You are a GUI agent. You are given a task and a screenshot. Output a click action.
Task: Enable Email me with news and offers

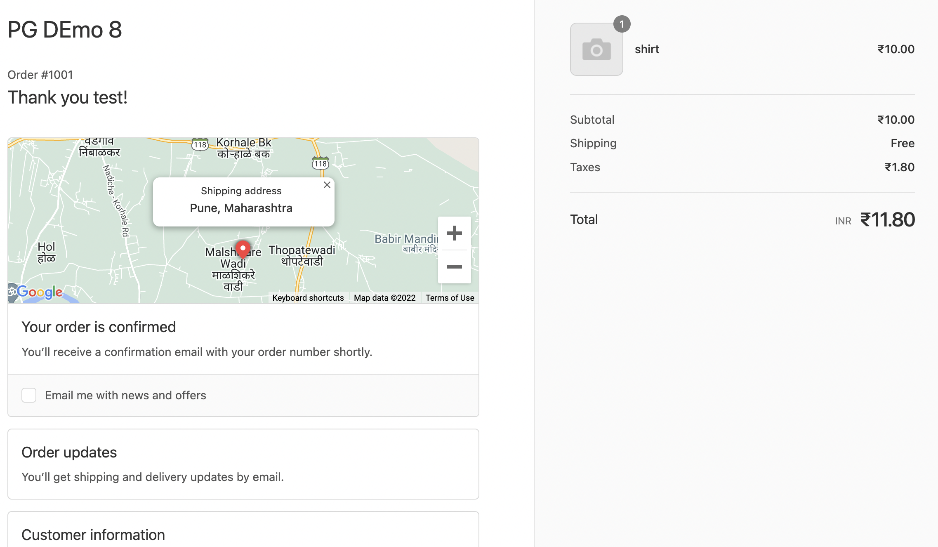(29, 395)
